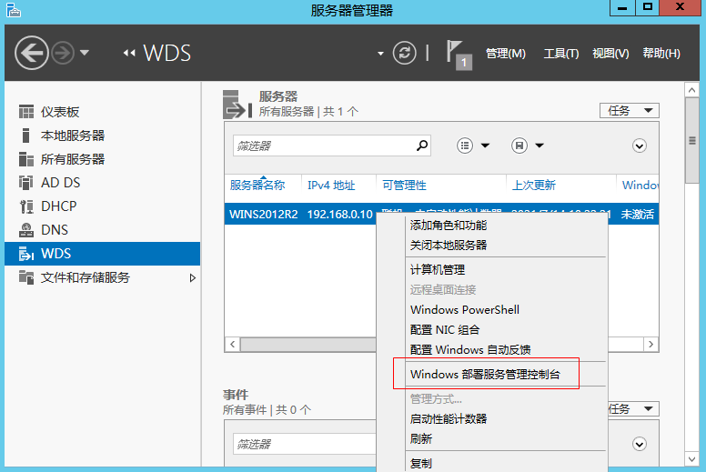The height and width of the screenshot is (472, 706).
Task: Click the AD DS role icon
Action: coord(26,183)
